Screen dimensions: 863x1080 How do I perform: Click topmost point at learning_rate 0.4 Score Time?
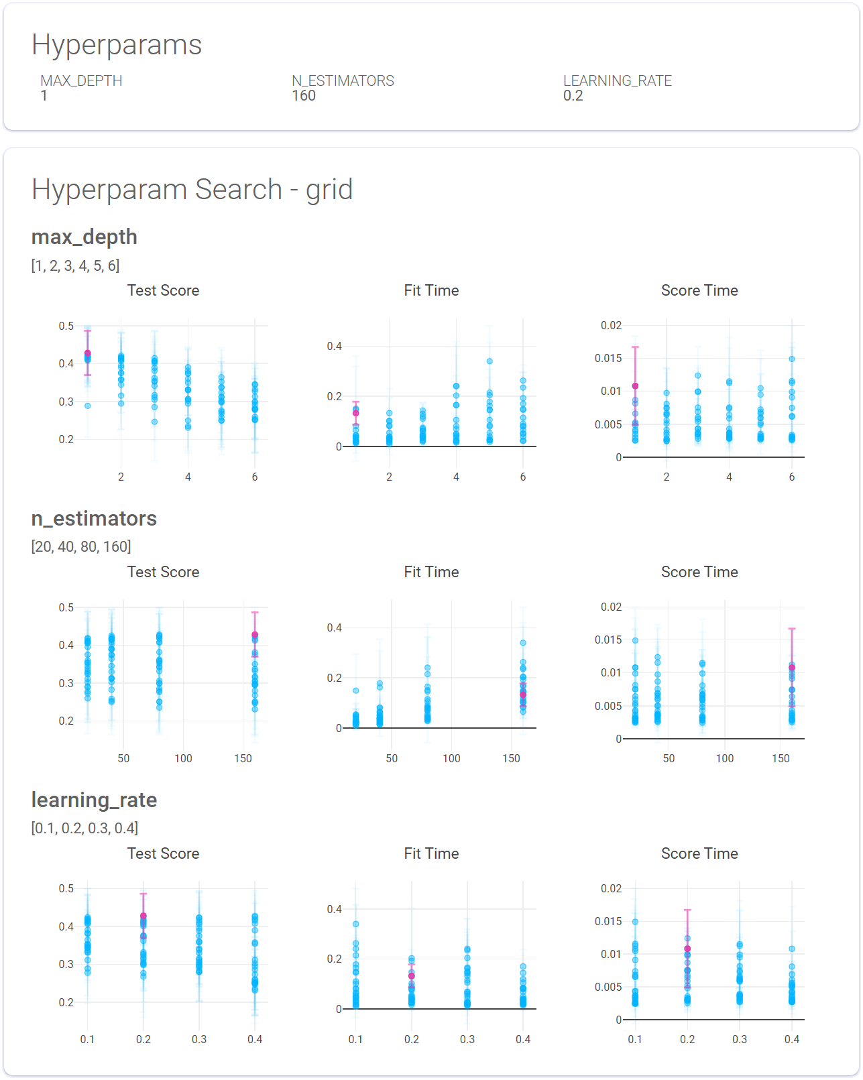792,949
